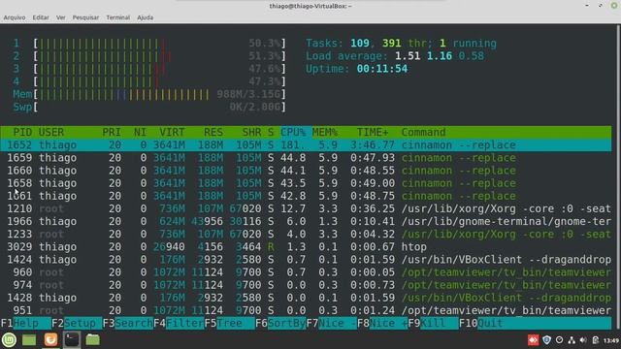The height and width of the screenshot is (349, 621).
Task: Click the F9 Kill function button
Action: pos(434,323)
